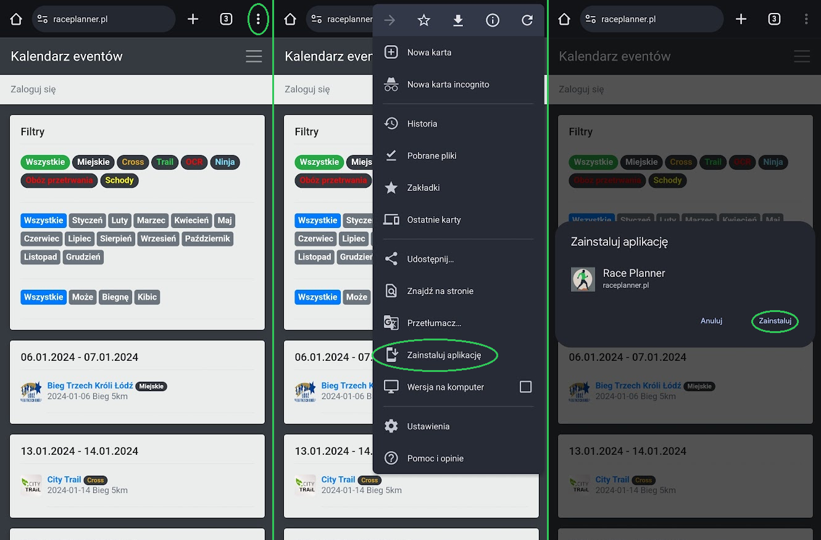Click the forward arrow in browser menu
Image resolution: width=821 pixels, height=540 pixels.
[390, 20]
